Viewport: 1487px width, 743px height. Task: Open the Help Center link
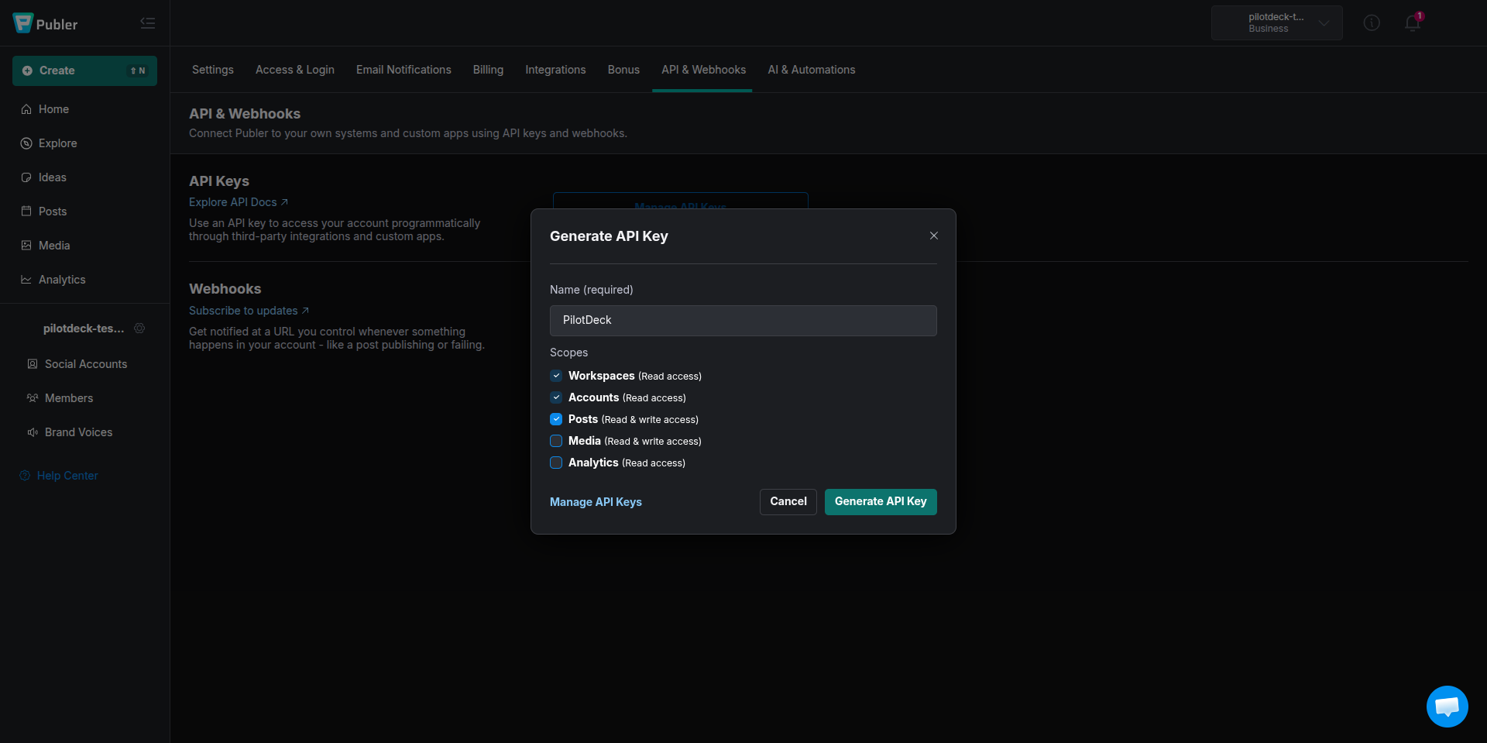[59, 476]
